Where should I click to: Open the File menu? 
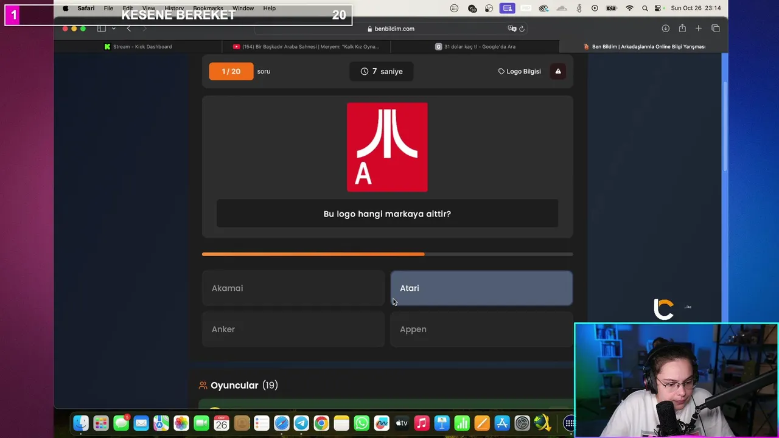108,8
